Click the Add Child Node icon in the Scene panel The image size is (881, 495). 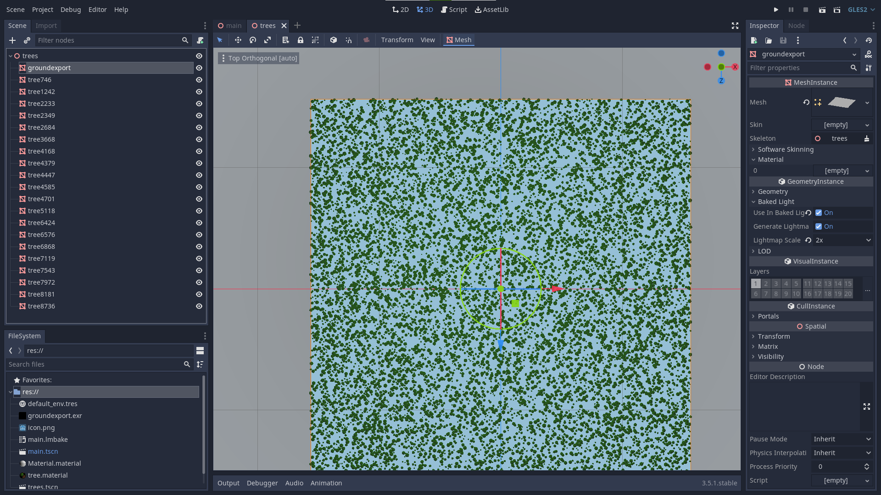12,40
